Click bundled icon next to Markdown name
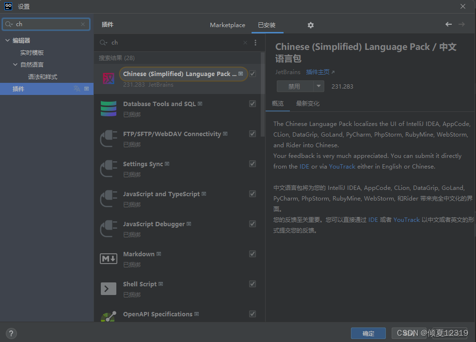 [x=159, y=254]
